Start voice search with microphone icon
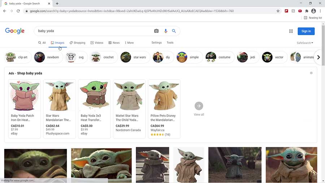Screen dimensions: 325x183 pyautogui.click(x=166, y=31)
